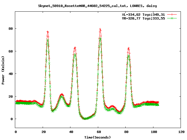Click the curve minimum near 50 seconds

click(x=85, y=119)
